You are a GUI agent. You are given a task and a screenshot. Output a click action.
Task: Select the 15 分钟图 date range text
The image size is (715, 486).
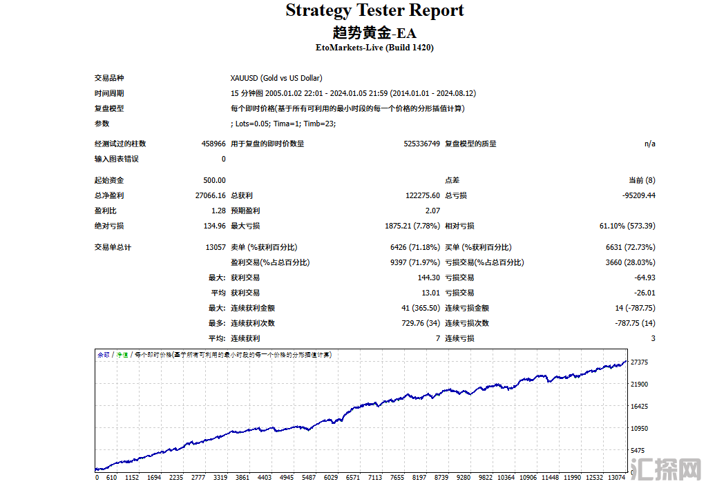[x=353, y=93]
